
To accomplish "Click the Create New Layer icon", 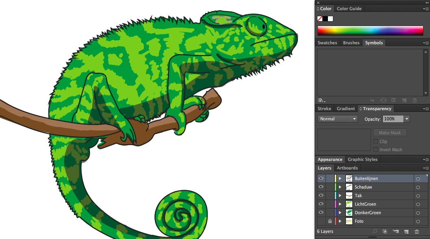I will point(406,231).
